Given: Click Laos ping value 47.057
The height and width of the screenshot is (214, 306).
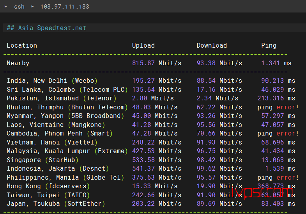Looking at the screenshot, I should click(x=272, y=125).
